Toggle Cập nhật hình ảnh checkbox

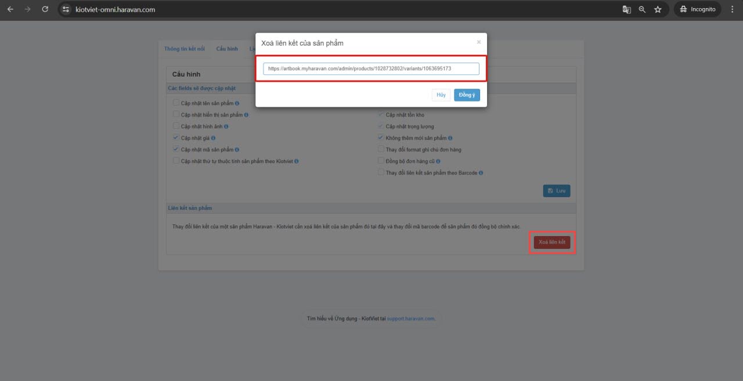click(176, 126)
